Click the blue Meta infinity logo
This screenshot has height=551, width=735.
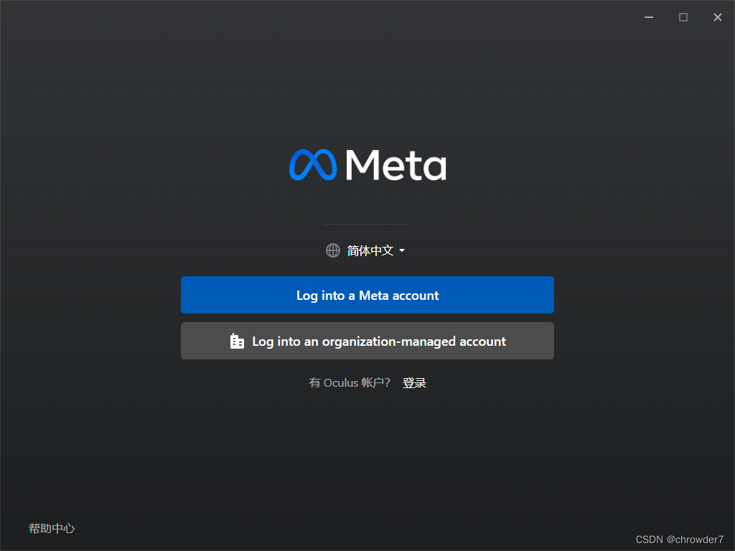[x=313, y=165]
